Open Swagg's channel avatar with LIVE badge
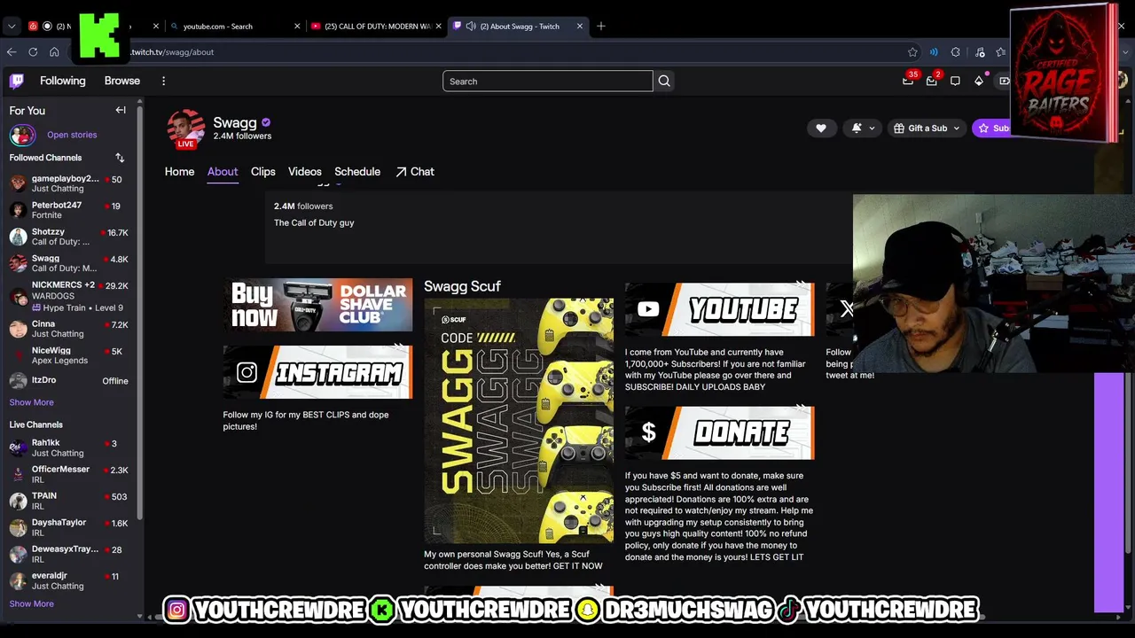Image resolution: width=1135 pixels, height=638 pixels. [x=186, y=128]
